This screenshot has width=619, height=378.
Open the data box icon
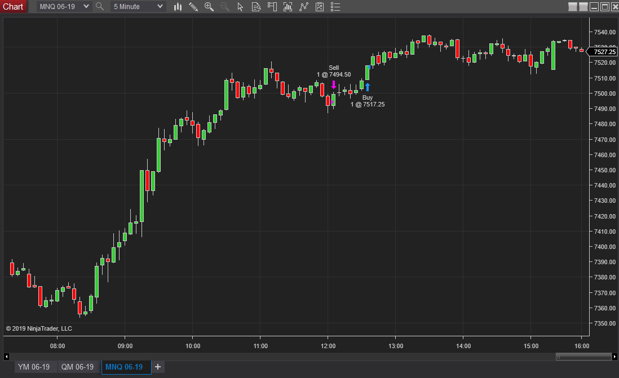tap(256, 7)
